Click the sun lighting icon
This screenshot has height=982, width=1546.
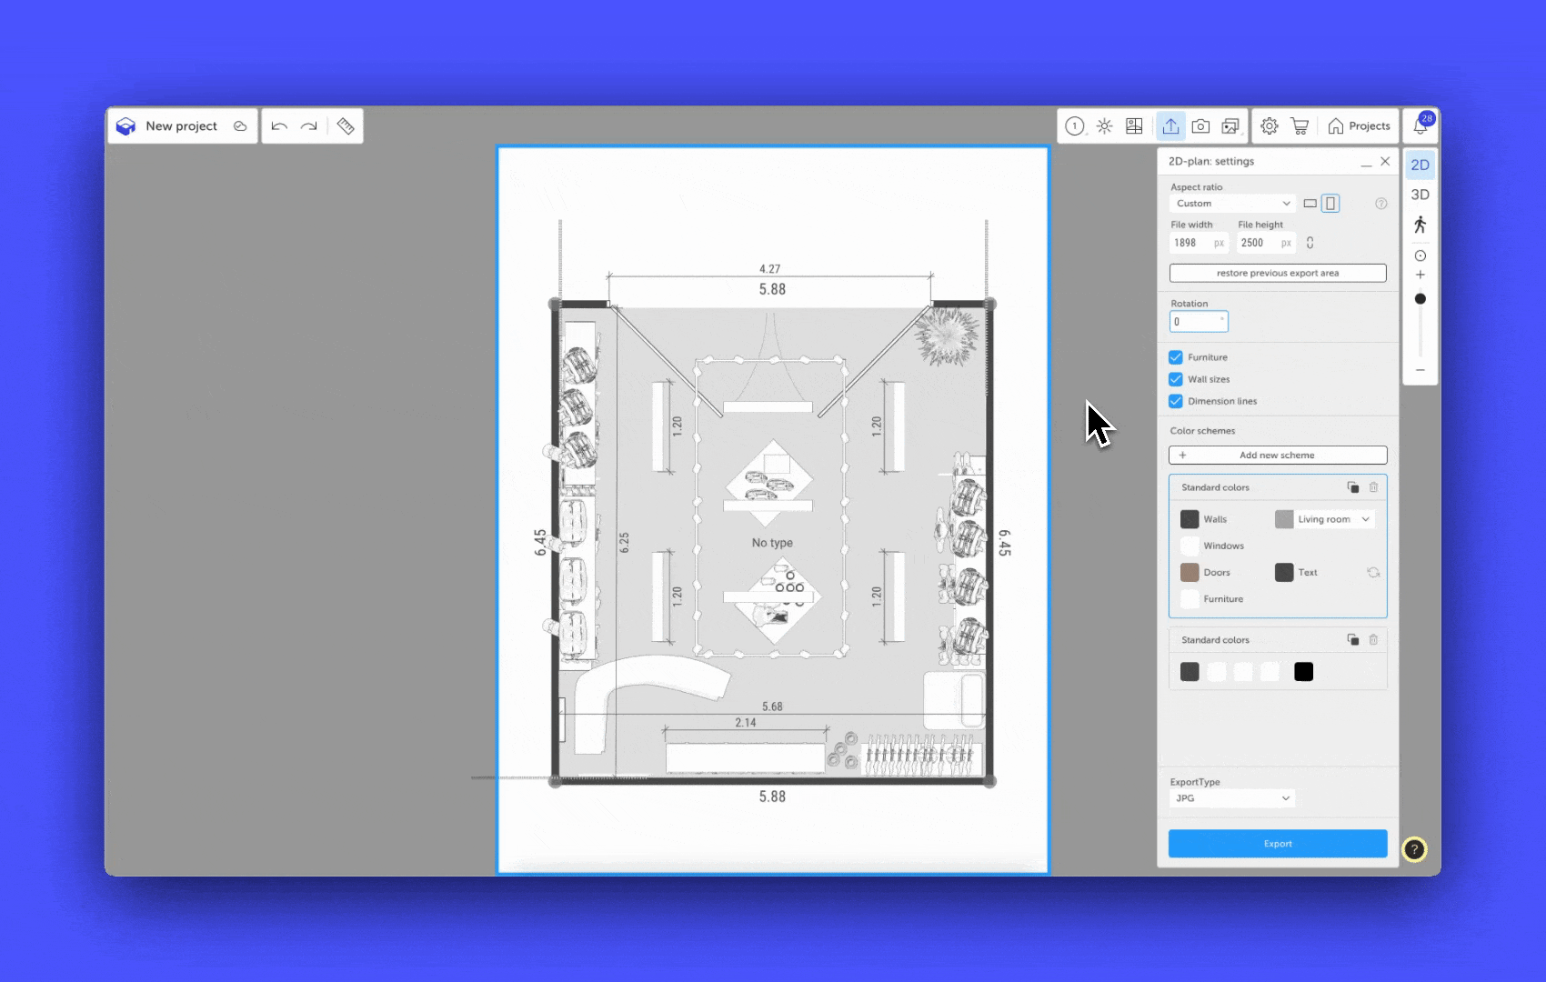click(x=1104, y=126)
